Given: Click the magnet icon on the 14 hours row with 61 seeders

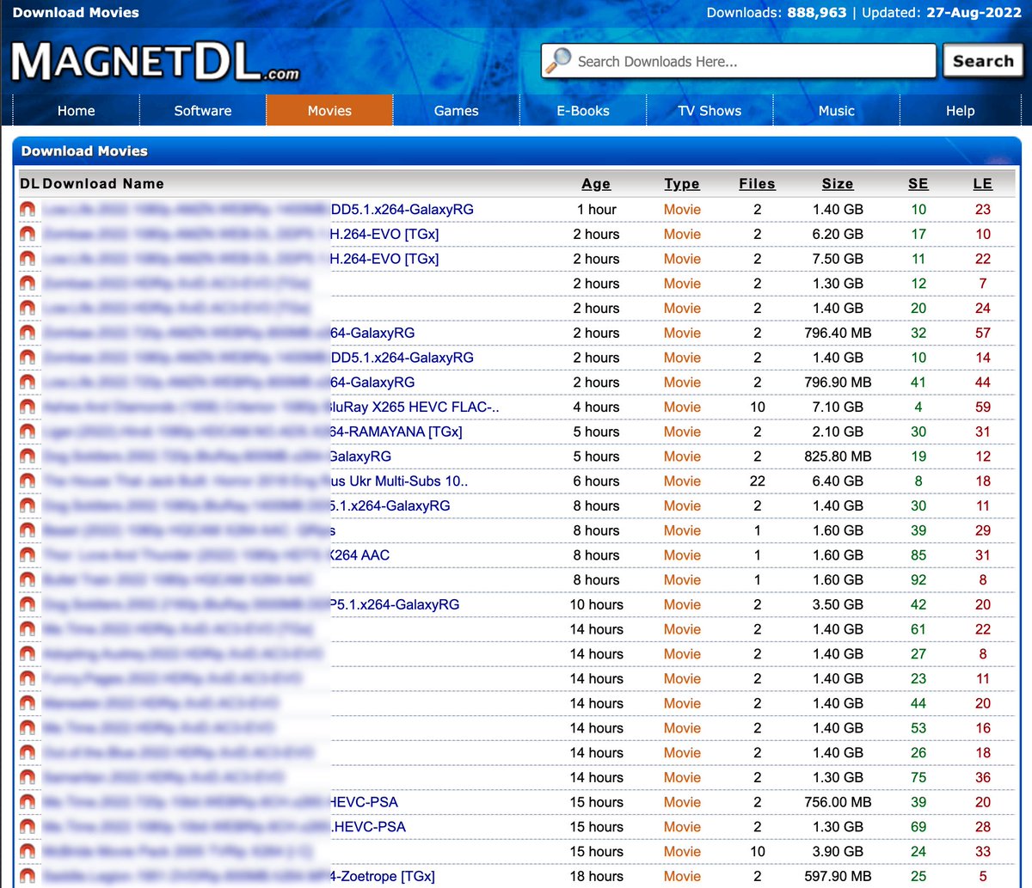Looking at the screenshot, I should point(28,629).
